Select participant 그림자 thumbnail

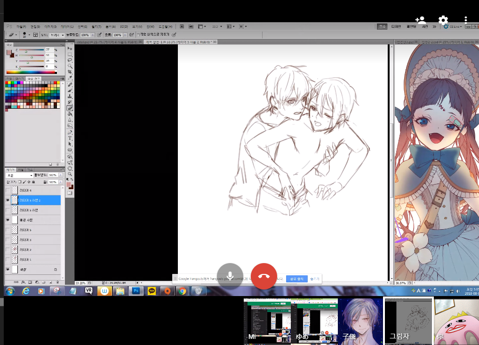(408, 321)
